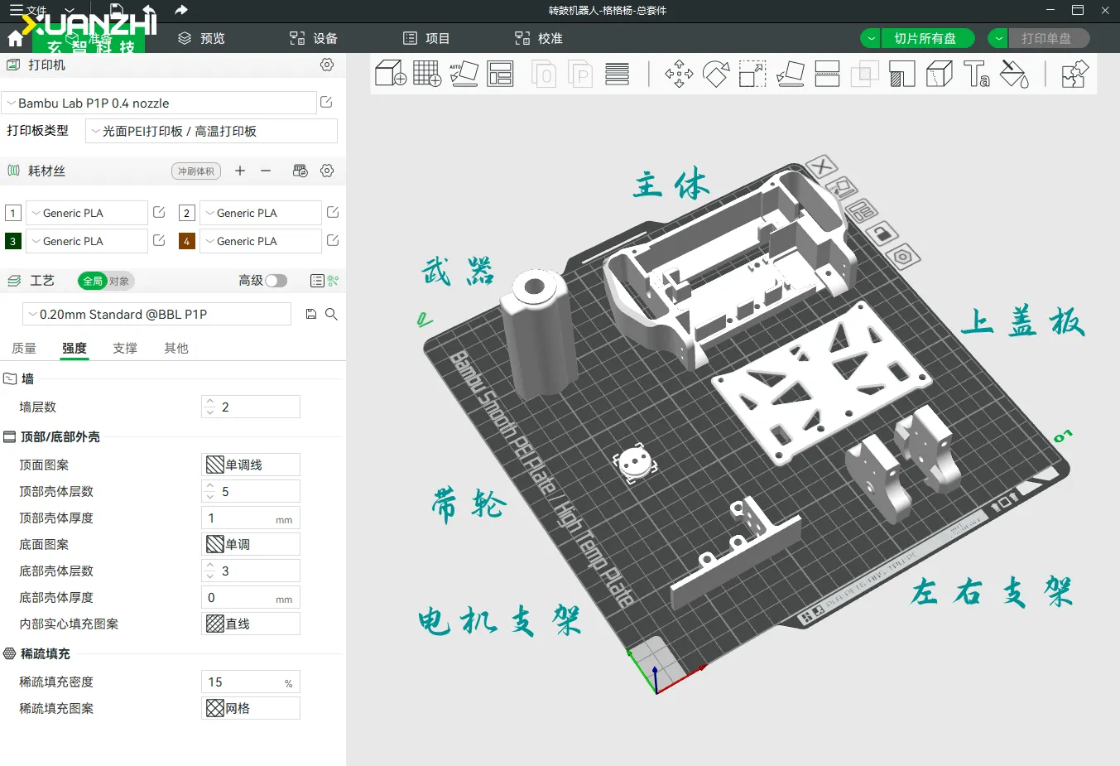Open the Color Painting bucket tool
Viewport: 1120px width, 766px height.
click(1014, 74)
